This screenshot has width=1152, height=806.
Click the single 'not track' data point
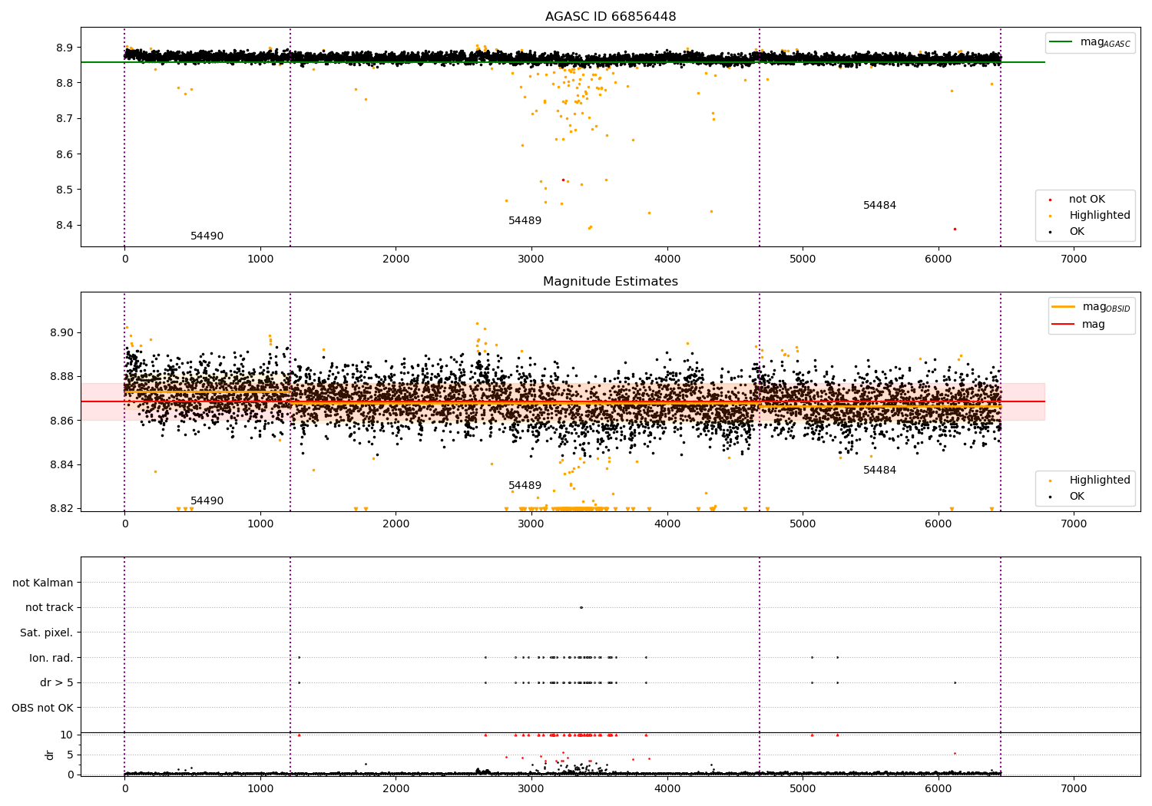pos(581,607)
